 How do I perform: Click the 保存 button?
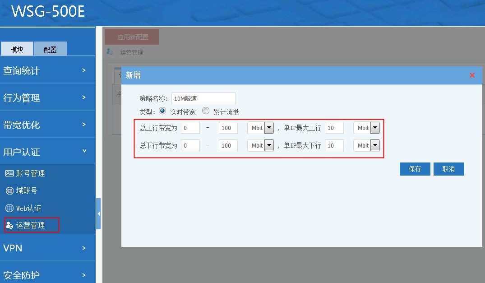tap(415, 169)
